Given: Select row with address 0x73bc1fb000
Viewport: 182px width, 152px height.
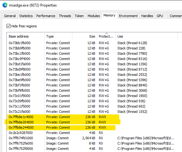Looking at the screenshot, I should pos(94,53).
